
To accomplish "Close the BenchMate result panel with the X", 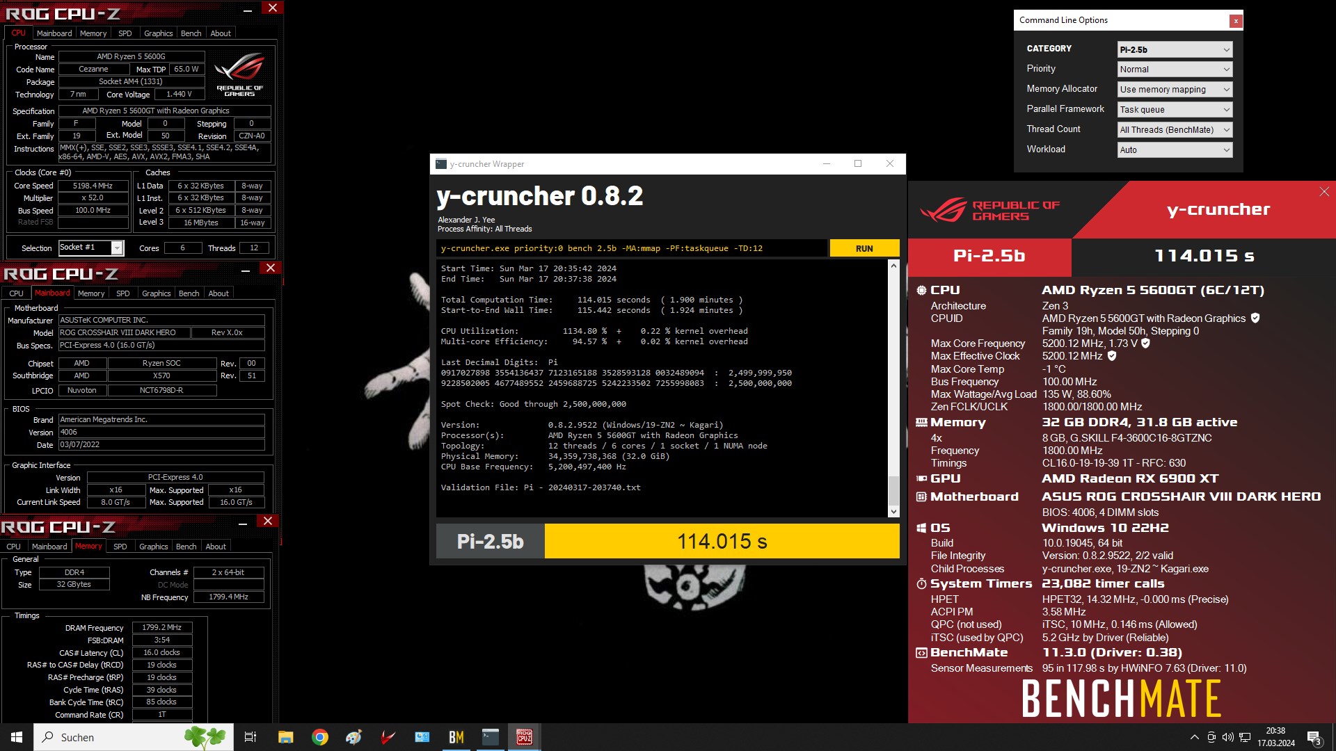I will [1324, 192].
